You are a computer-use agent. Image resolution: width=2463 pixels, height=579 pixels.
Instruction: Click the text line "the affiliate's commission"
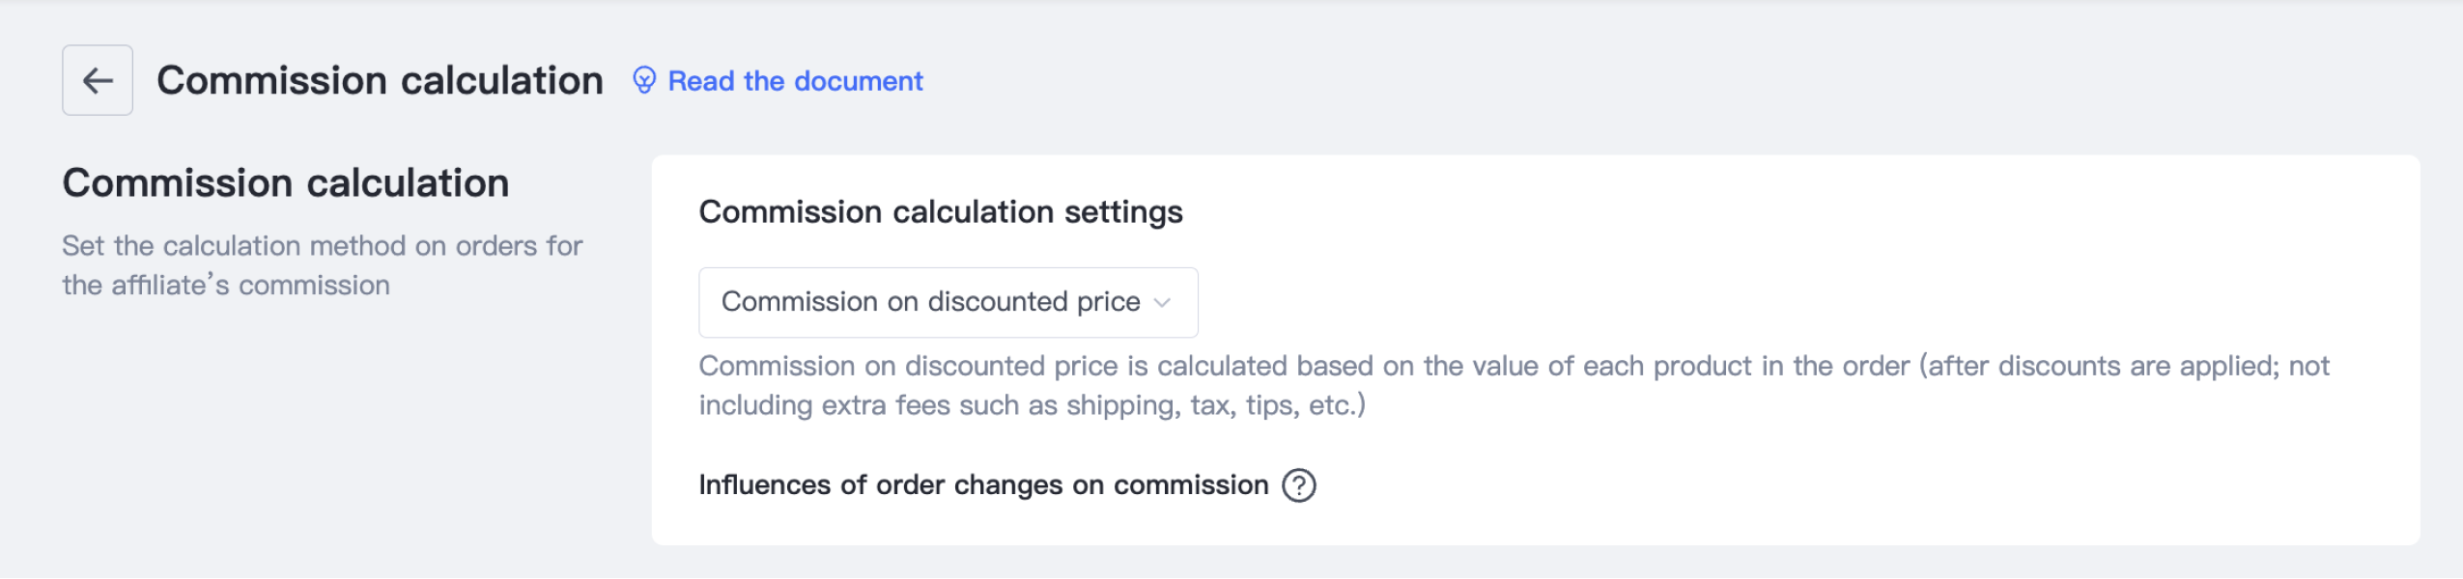[x=226, y=286]
